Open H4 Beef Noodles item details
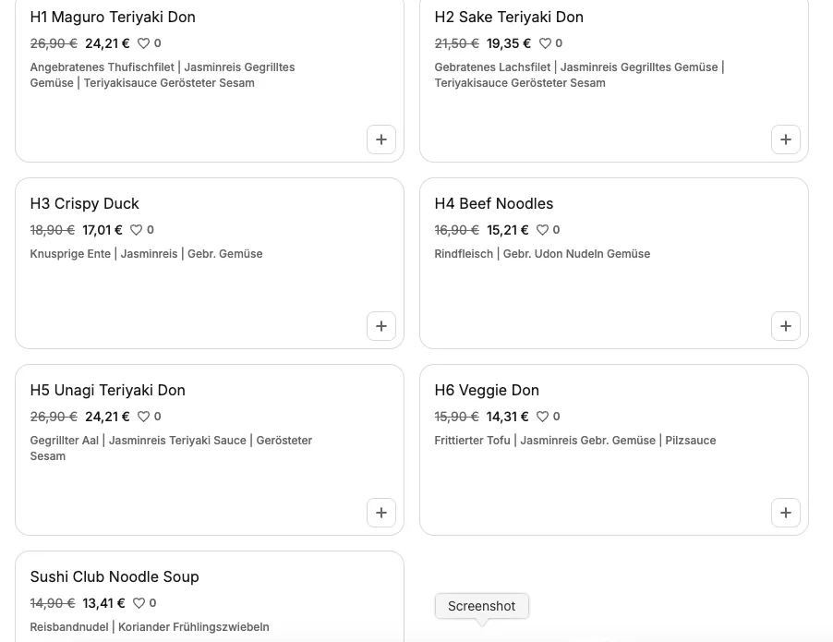 click(x=493, y=203)
